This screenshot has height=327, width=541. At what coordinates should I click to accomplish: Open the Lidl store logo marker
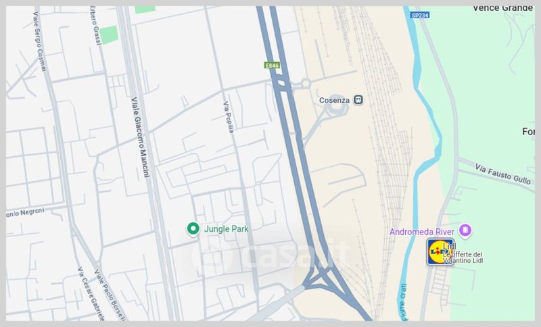click(440, 252)
